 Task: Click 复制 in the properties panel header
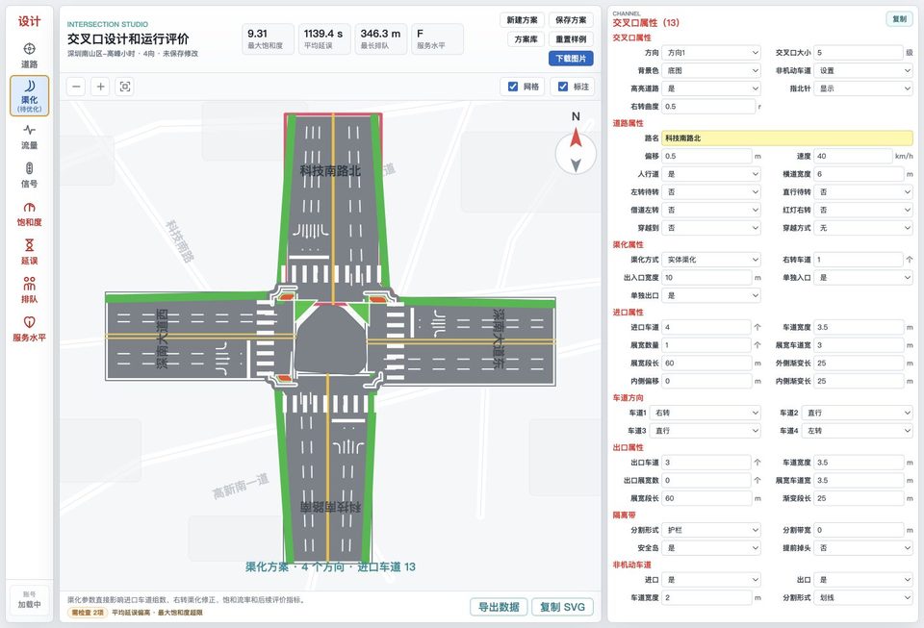click(899, 19)
